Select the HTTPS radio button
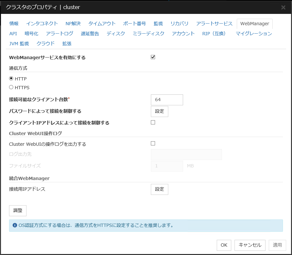The width and height of the screenshot is (292, 255). click(x=11, y=87)
